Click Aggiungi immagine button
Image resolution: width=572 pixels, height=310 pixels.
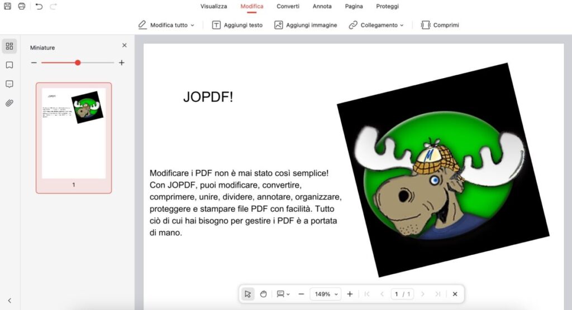click(x=306, y=25)
